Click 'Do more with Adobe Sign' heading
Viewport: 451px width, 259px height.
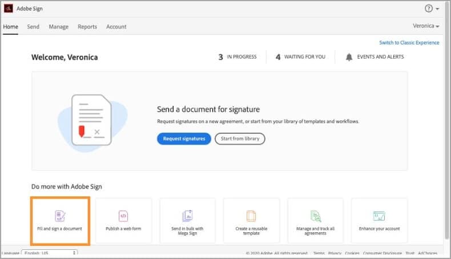(x=66, y=187)
